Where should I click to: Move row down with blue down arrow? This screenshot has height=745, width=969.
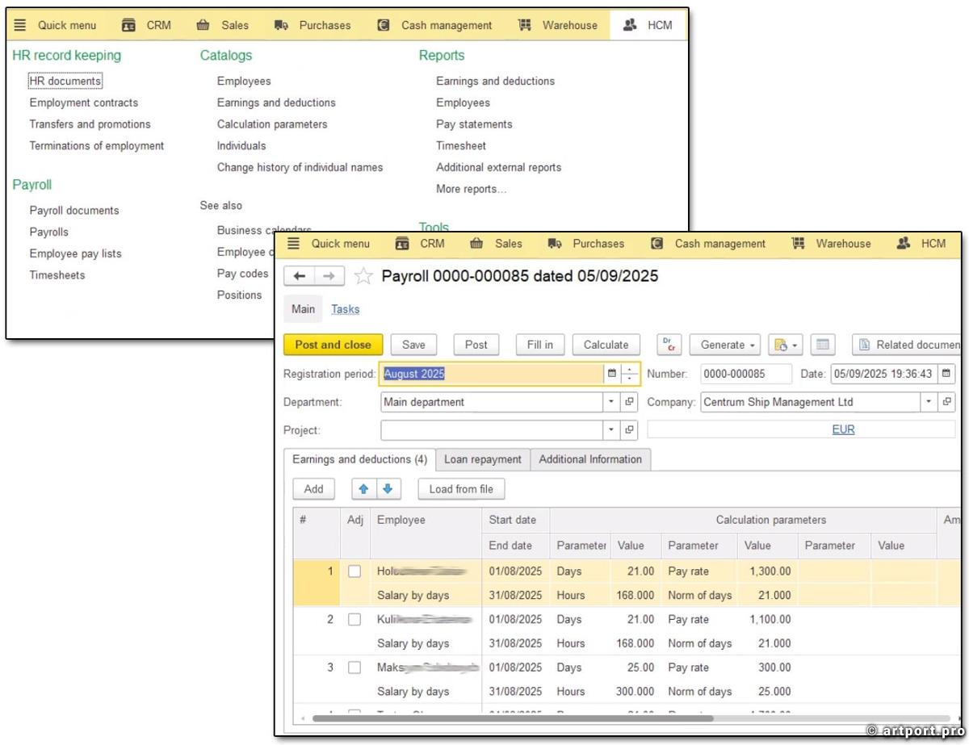(x=388, y=488)
